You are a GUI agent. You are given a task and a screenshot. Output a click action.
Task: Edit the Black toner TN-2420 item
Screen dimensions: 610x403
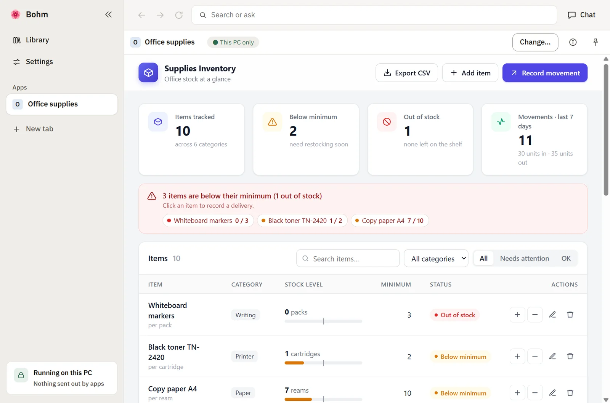pyautogui.click(x=552, y=356)
